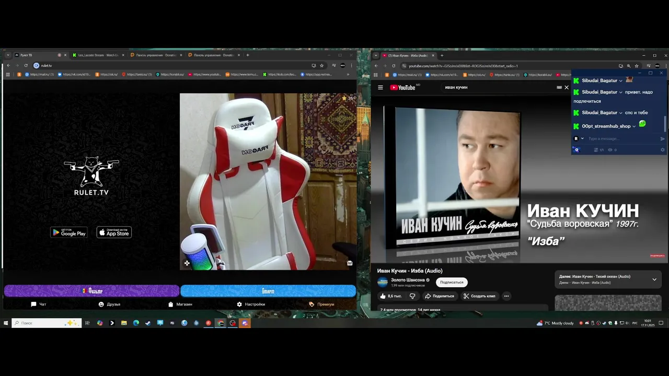This screenshot has width=669, height=376.
Task: Open weather widget showing Mostly cloudy
Action: click(555, 323)
